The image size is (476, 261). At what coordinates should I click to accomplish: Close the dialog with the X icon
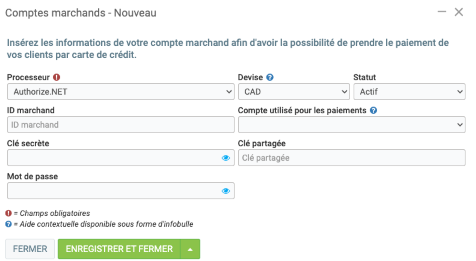459,12
